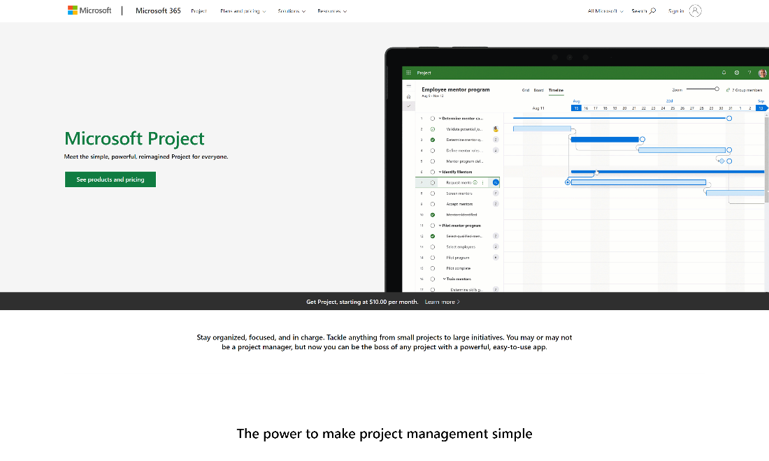Click the 7 Group members icon
Screen dimensions: 769x461
pos(728,89)
